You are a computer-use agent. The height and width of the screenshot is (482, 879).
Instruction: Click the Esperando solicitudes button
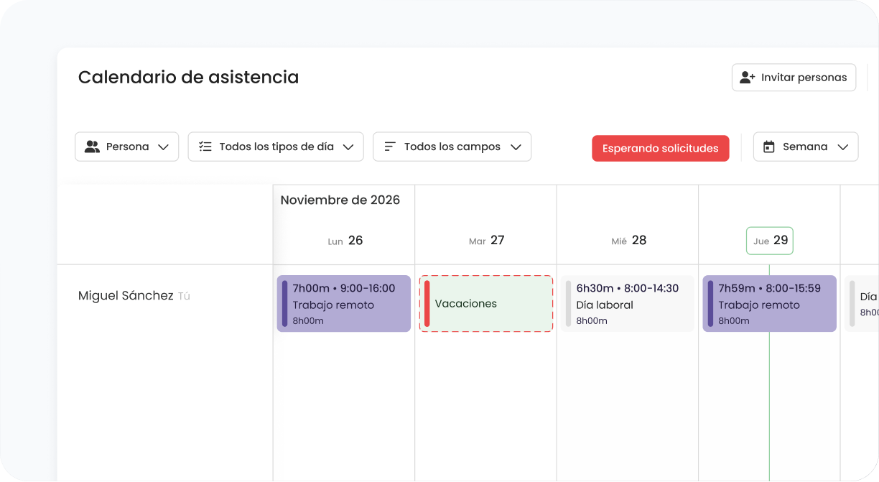(x=661, y=149)
